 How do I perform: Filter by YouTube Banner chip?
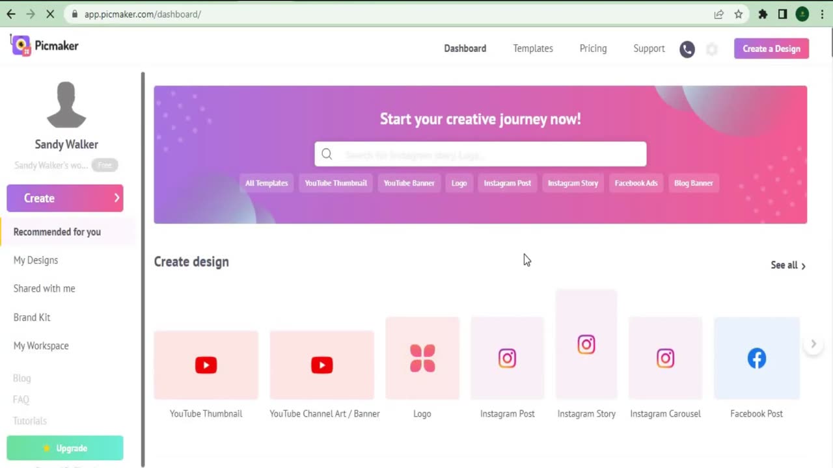pos(409,183)
